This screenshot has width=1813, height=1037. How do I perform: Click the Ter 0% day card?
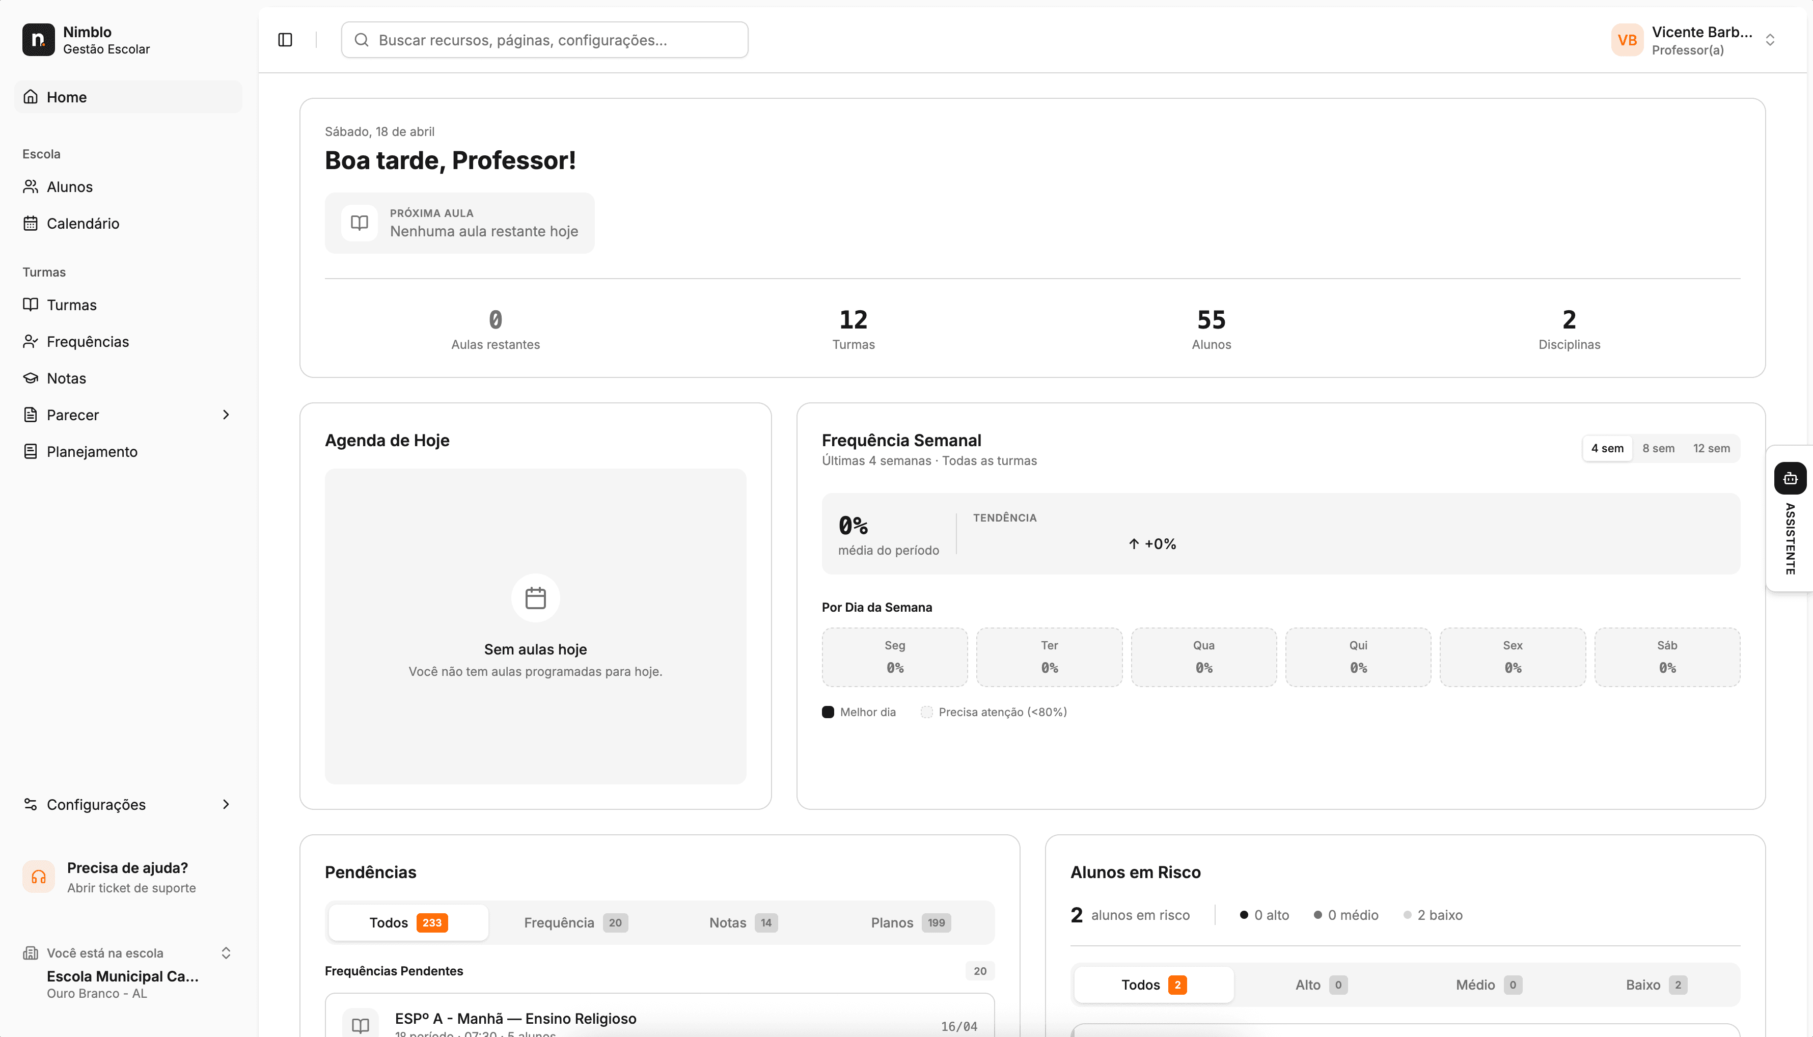(x=1049, y=658)
